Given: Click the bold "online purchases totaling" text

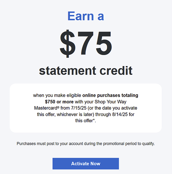Looking at the screenshot, I should 110,95.
